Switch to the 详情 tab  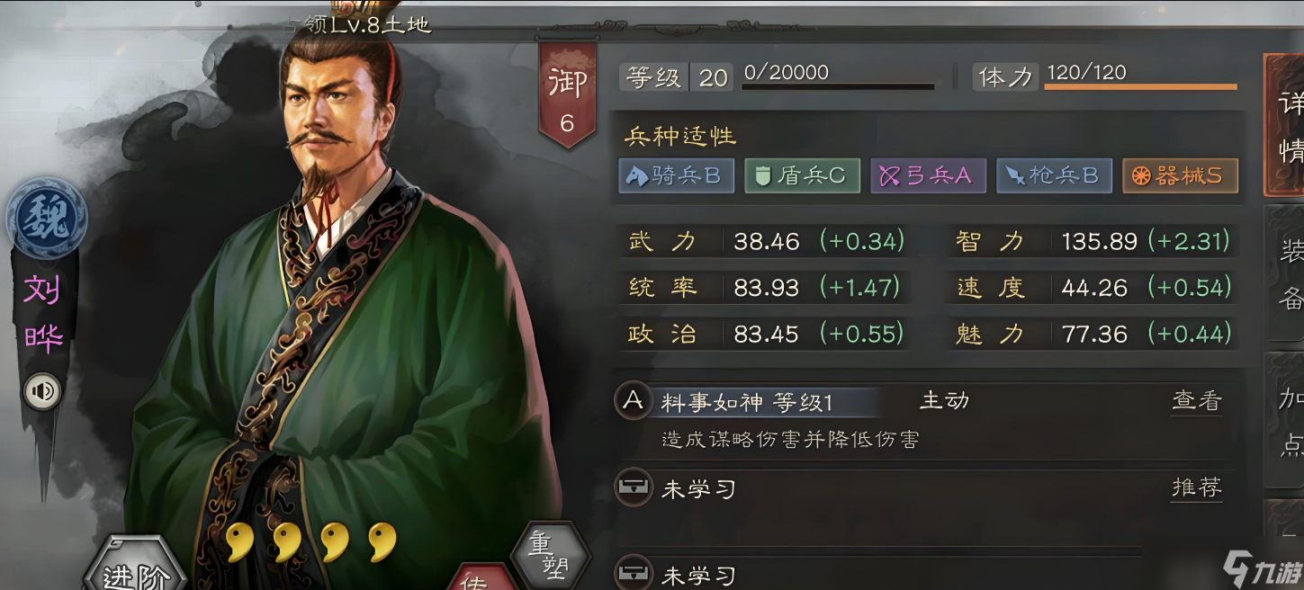pos(1285,126)
